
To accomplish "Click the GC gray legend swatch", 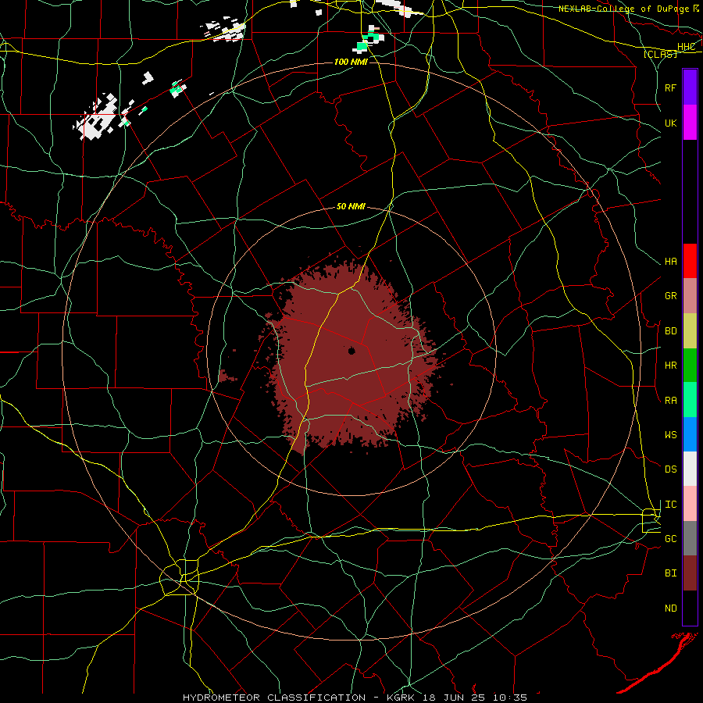I will [x=690, y=538].
